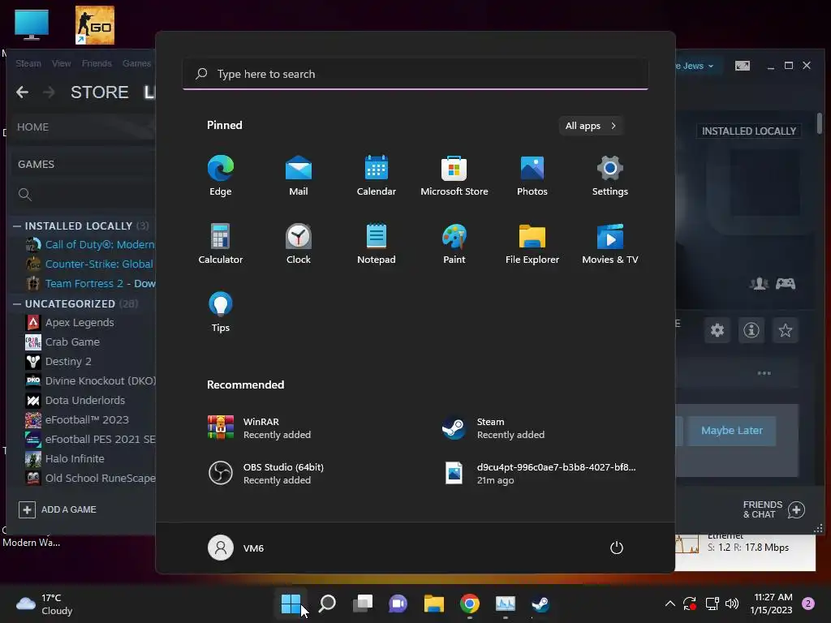Launch the Clock app
This screenshot has width=831, height=623.
pyautogui.click(x=299, y=243)
